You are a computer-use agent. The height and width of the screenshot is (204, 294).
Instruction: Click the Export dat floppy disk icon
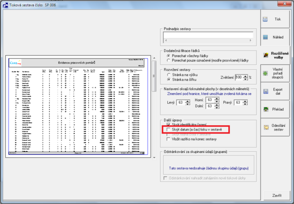point(266,92)
